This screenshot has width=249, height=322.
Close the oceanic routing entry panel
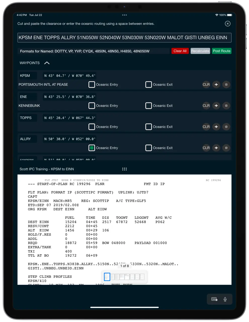pyautogui.click(x=227, y=24)
